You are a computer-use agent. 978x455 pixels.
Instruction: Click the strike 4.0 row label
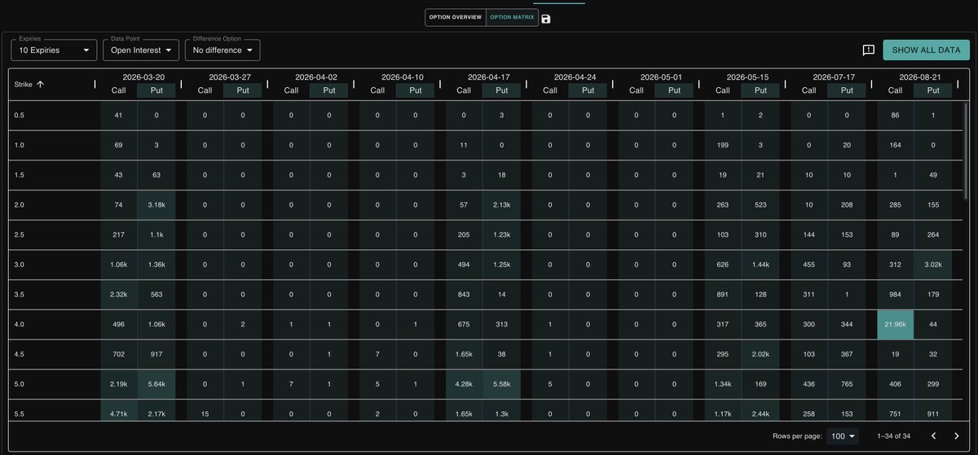20,325
